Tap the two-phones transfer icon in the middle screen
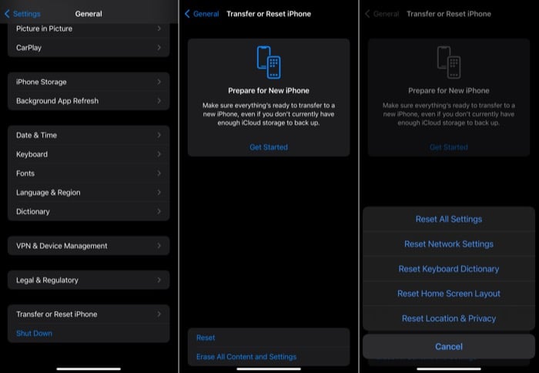The height and width of the screenshot is (373, 539). [269, 62]
